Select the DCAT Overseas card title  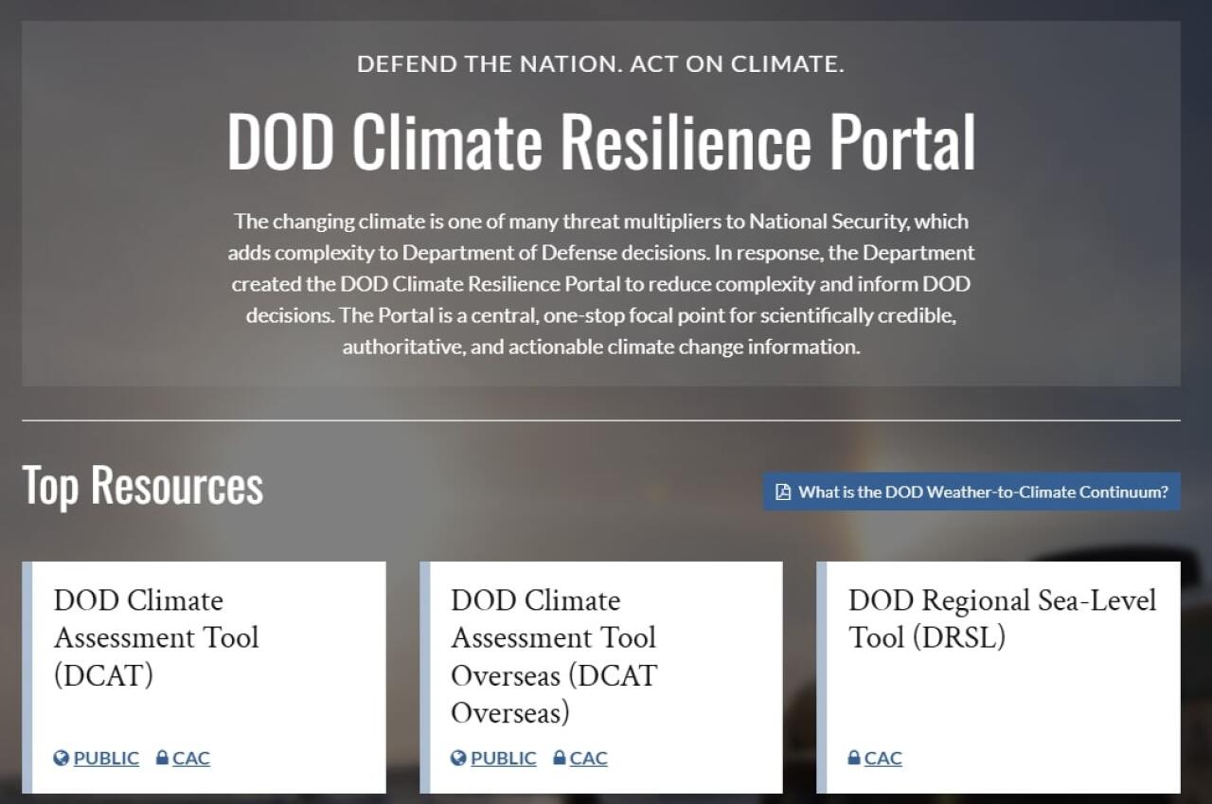(554, 655)
